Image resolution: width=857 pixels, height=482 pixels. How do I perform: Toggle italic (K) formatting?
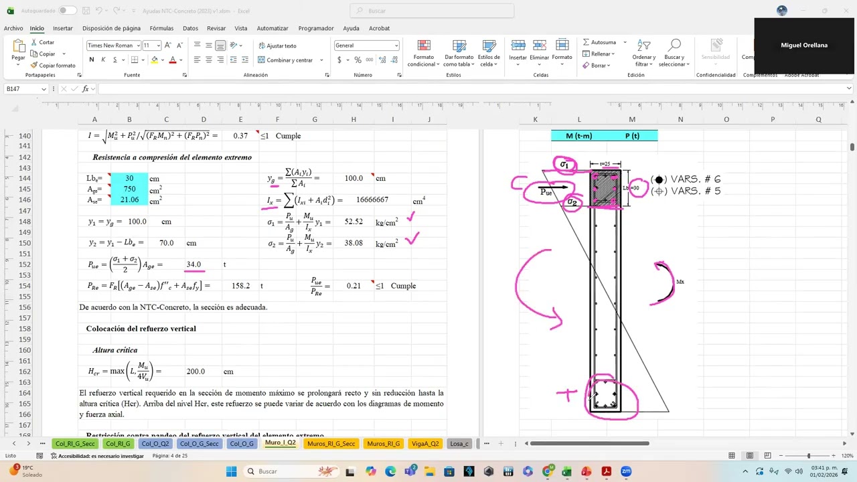(x=103, y=60)
